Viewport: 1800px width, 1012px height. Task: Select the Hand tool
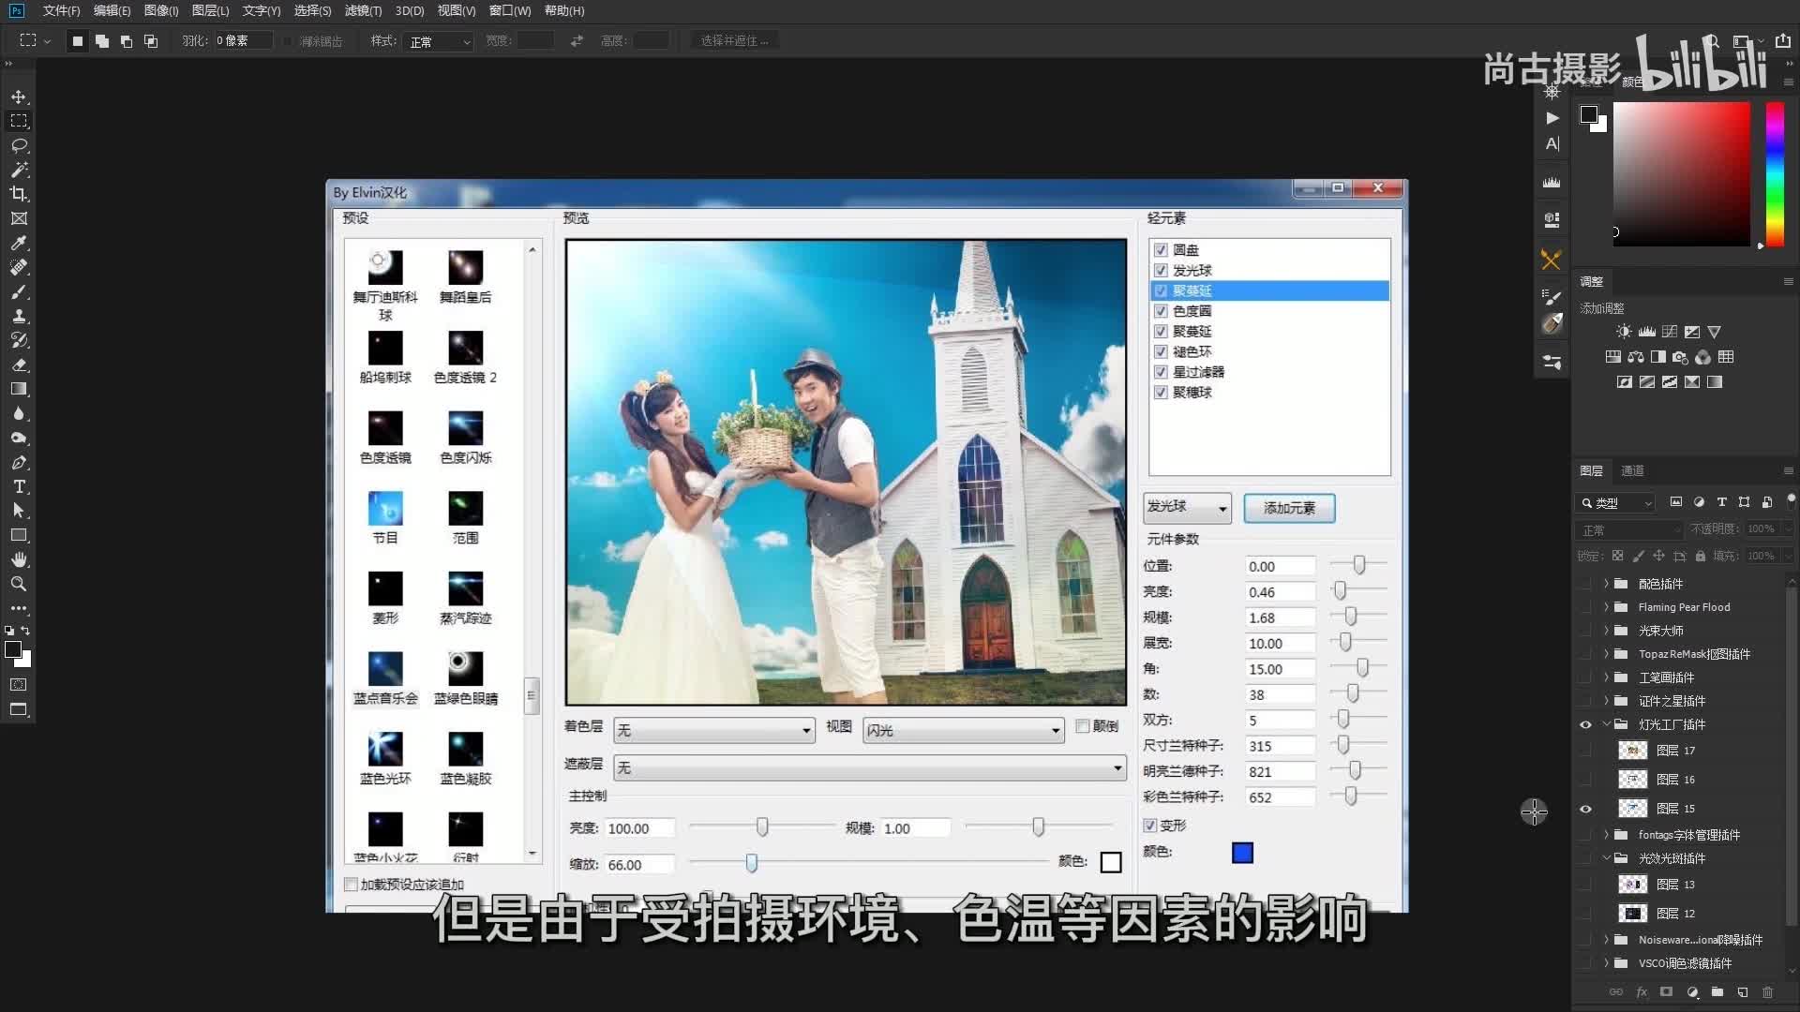click(x=19, y=559)
